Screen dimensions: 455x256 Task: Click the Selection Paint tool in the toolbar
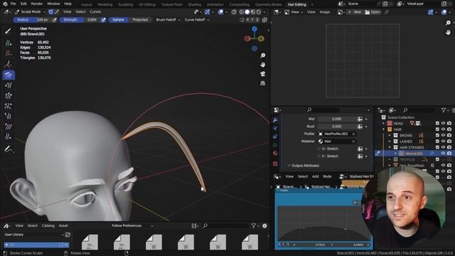tap(9, 32)
